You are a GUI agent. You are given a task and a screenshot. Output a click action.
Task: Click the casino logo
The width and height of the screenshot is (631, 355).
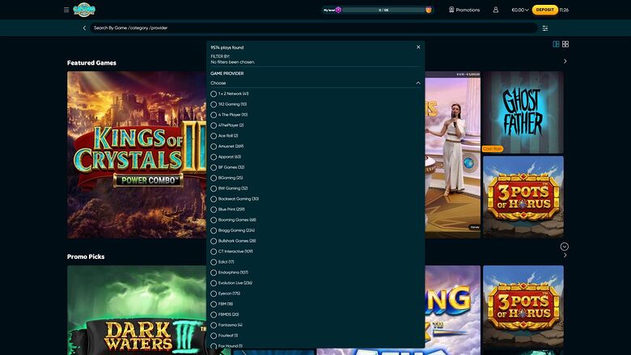84,10
